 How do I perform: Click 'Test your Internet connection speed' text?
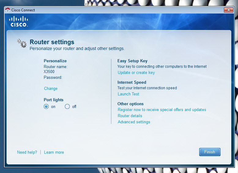click(x=147, y=88)
